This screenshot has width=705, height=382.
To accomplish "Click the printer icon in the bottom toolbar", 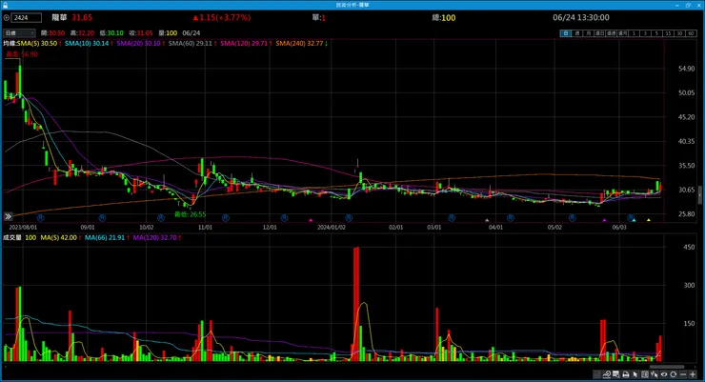I will [x=626, y=374].
